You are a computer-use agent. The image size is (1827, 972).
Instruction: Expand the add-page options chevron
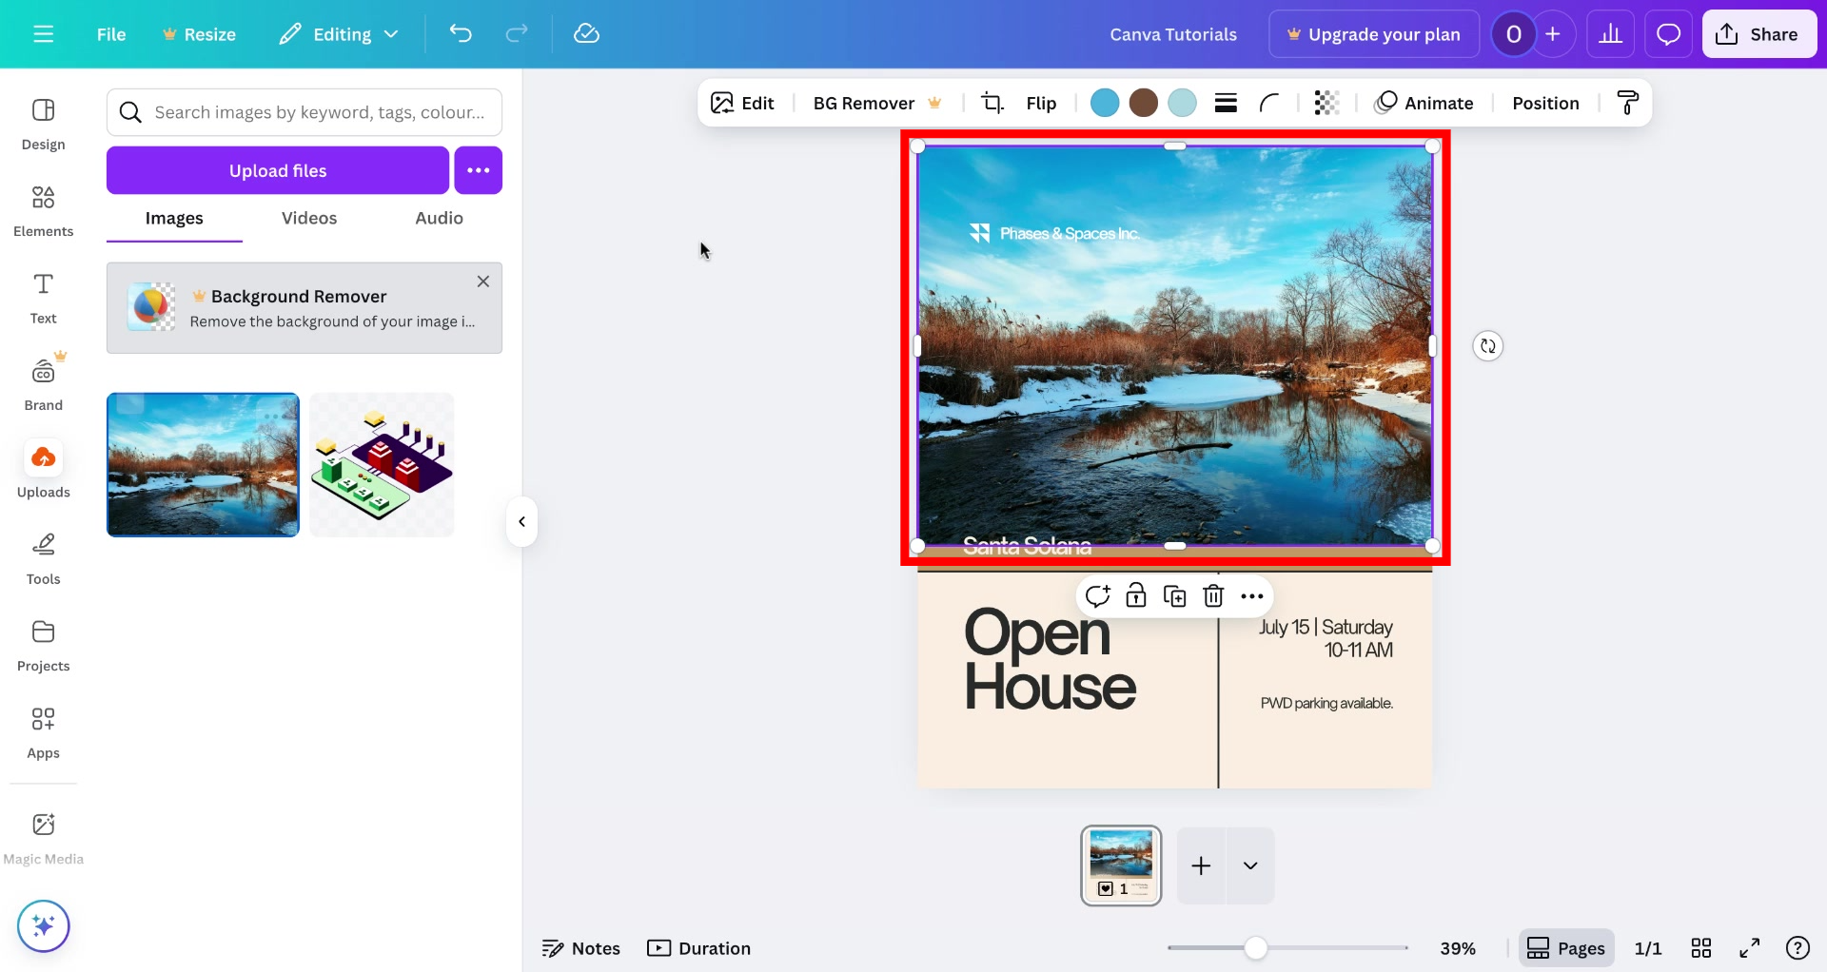click(1249, 865)
